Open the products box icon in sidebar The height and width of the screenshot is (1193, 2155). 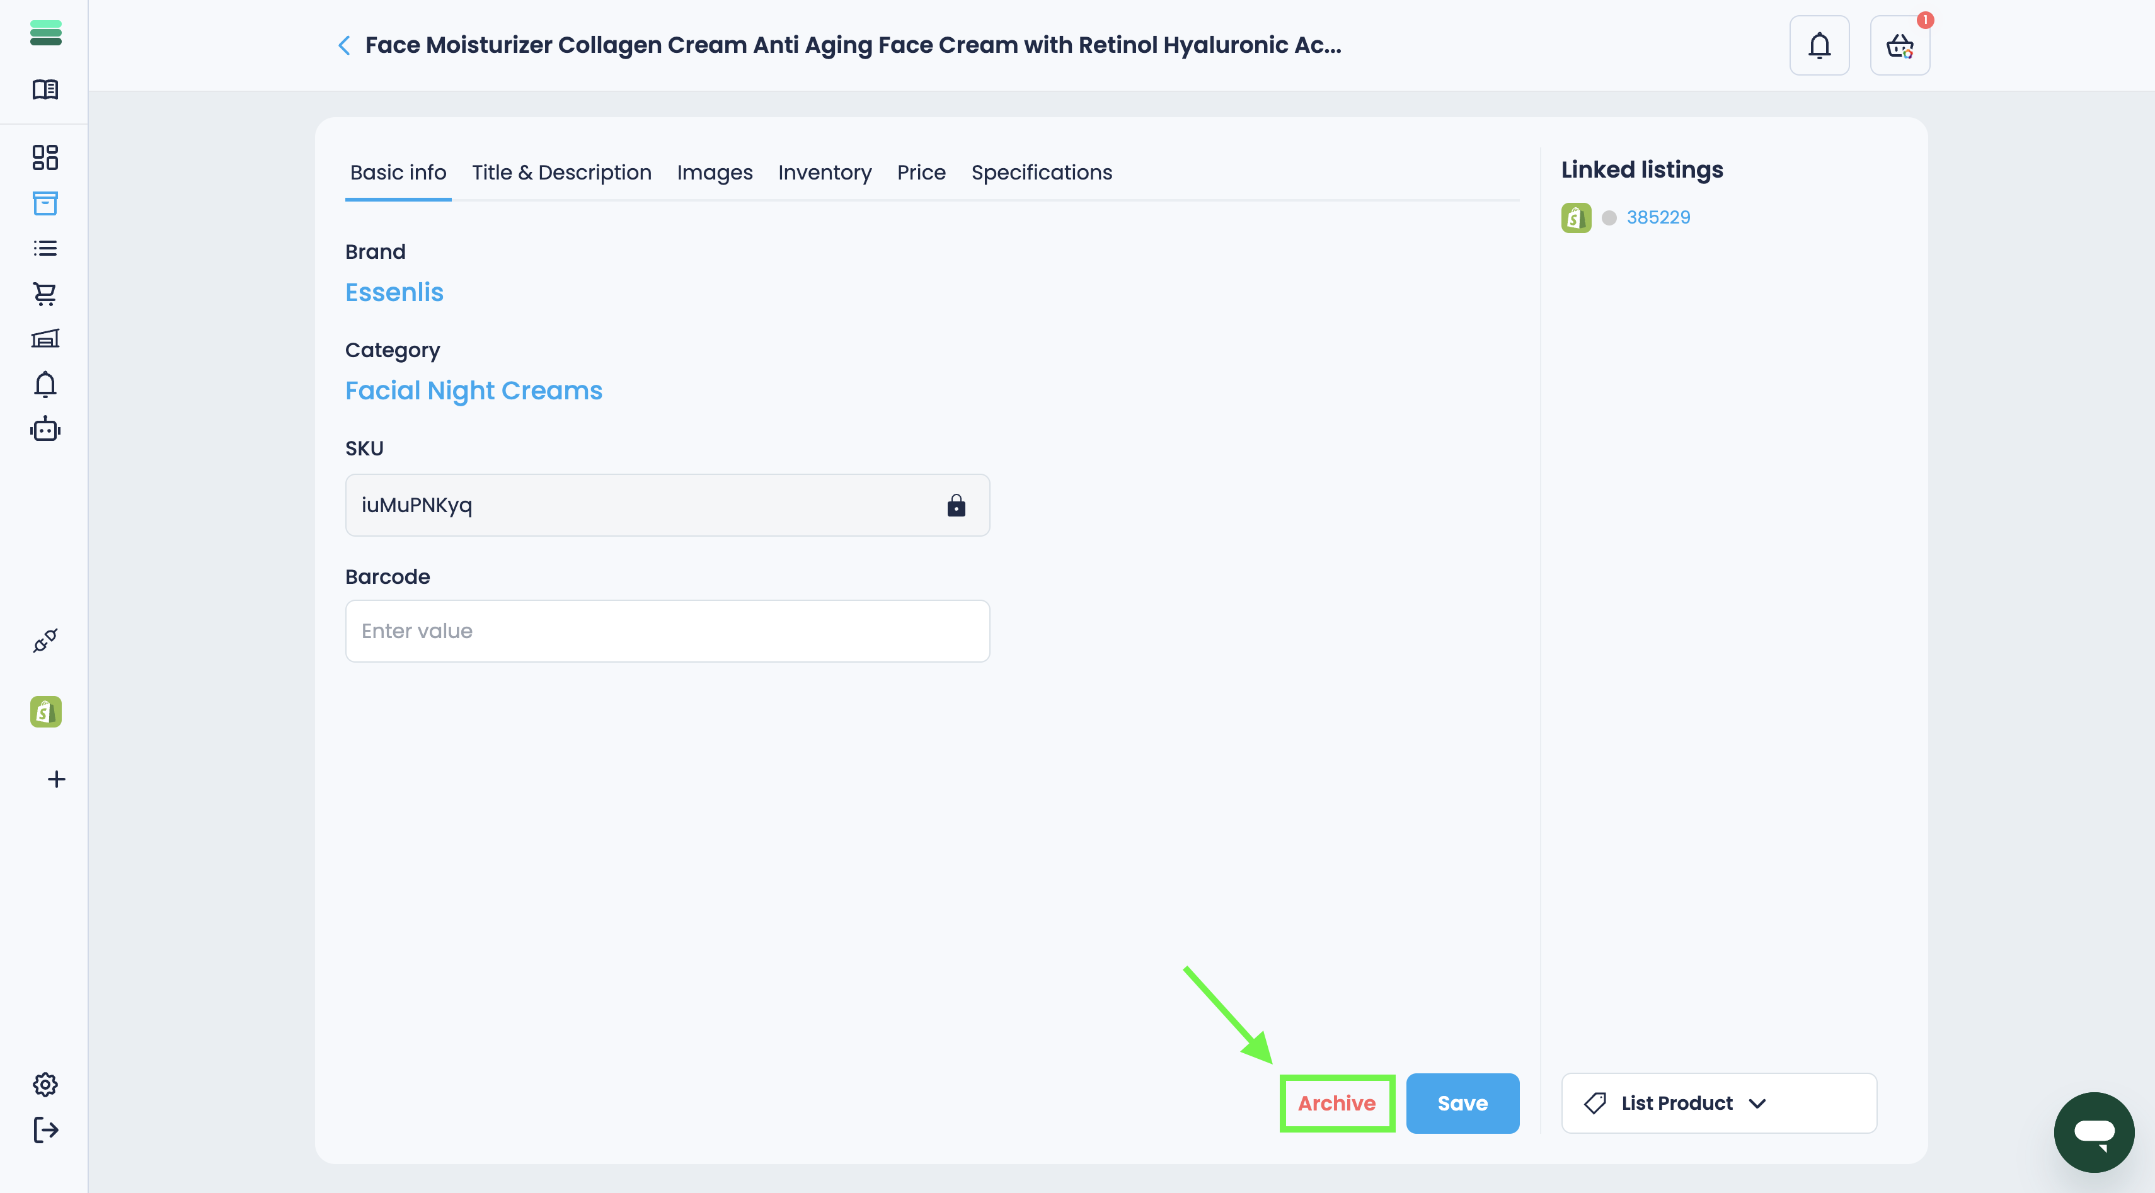click(45, 203)
